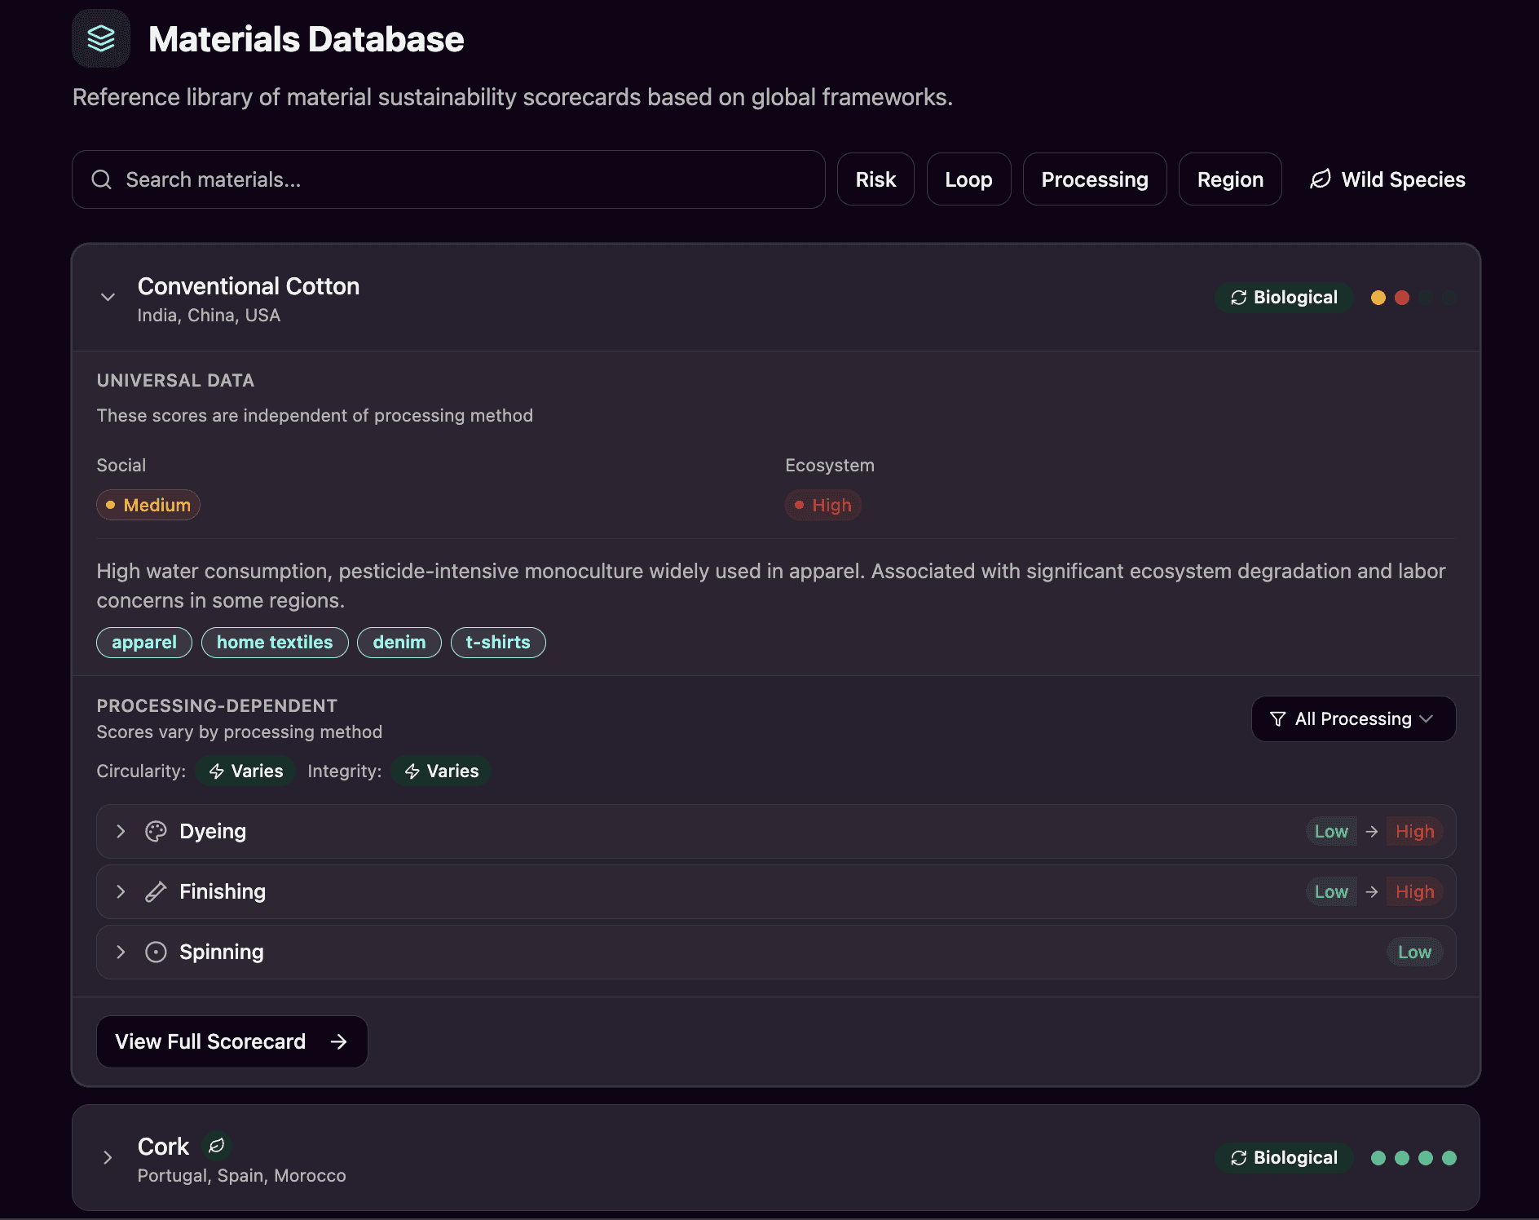Open the All Processing dropdown
The height and width of the screenshot is (1220, 1539).
pos(1352,718)
